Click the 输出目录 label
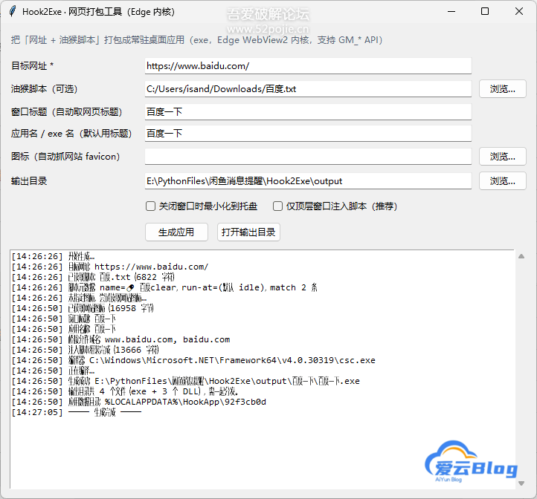Screen dimensions: 537x499 [x=29, y=181]
